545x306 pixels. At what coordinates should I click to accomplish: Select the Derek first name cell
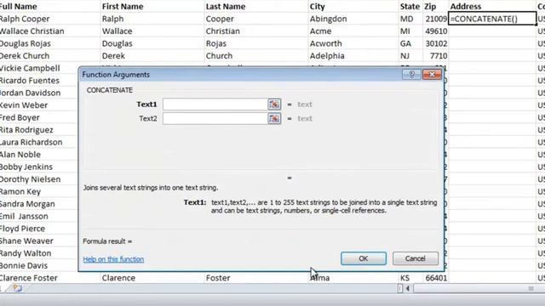tap(152, 56)
